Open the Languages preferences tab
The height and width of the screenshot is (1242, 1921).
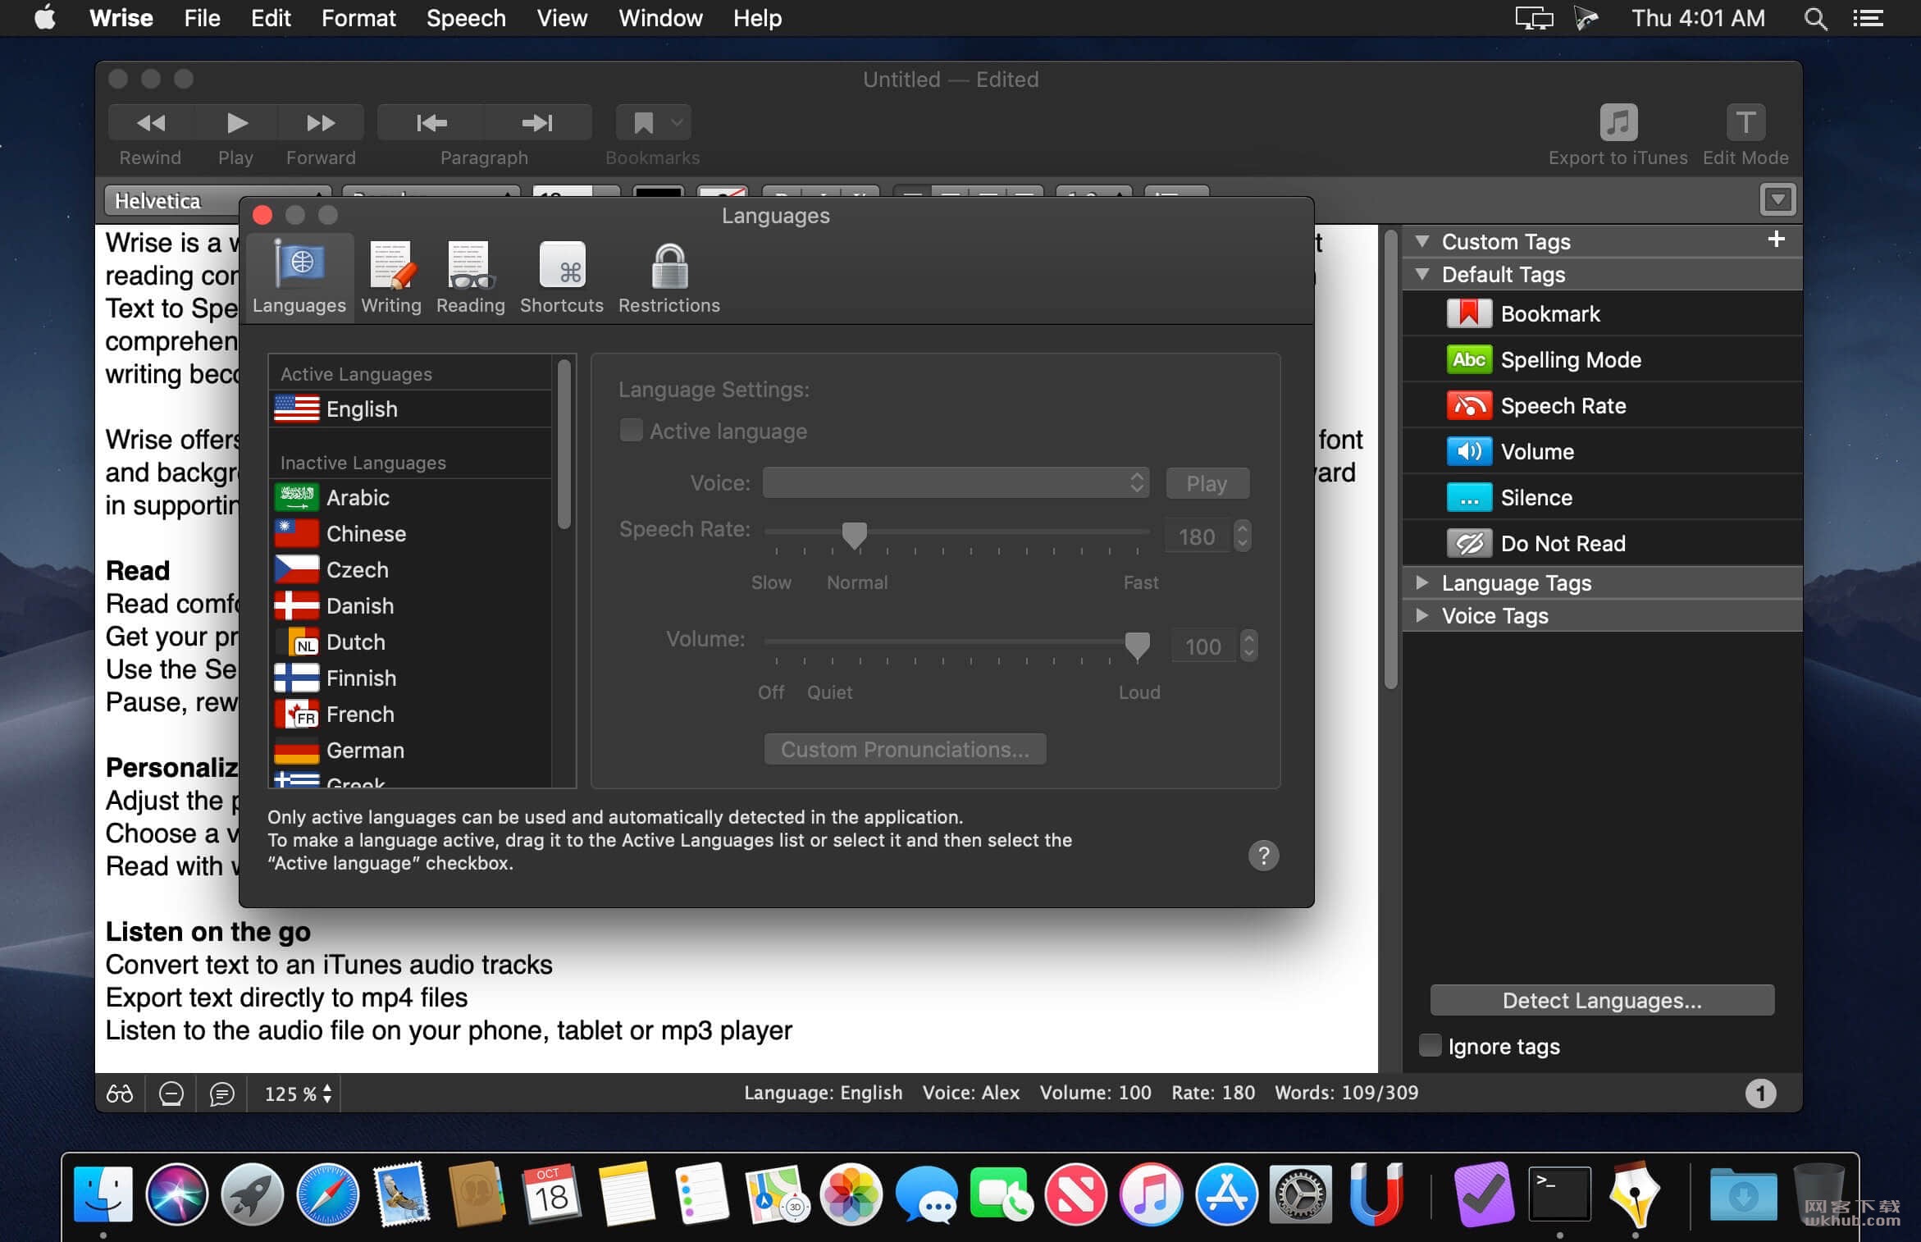tap(299, 277)
